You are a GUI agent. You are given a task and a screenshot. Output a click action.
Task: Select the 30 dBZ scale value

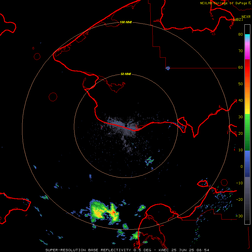click(241, 117)
